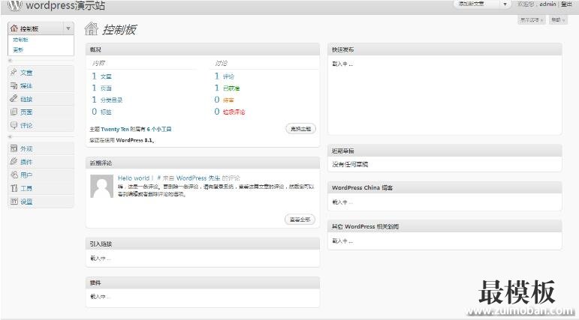
Task: Toggle the 近期评论 widget header
Action: pyautogui.click(x=202, y=163)
